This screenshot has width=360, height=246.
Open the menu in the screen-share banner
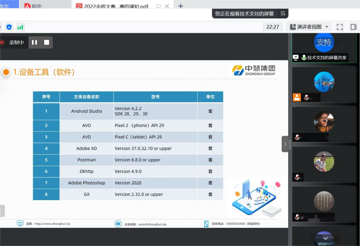click(x=283, y=14)
